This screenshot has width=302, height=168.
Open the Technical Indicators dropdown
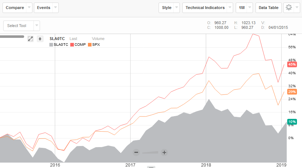[208, 8]
